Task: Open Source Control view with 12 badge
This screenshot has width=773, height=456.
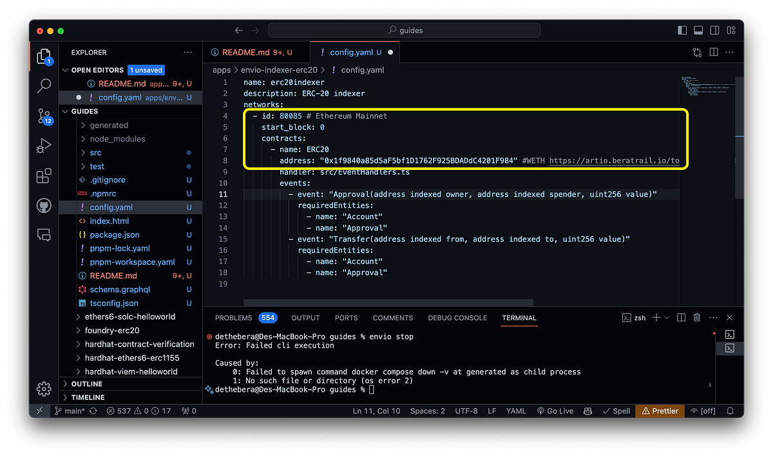Action: [x=44, y=116]
